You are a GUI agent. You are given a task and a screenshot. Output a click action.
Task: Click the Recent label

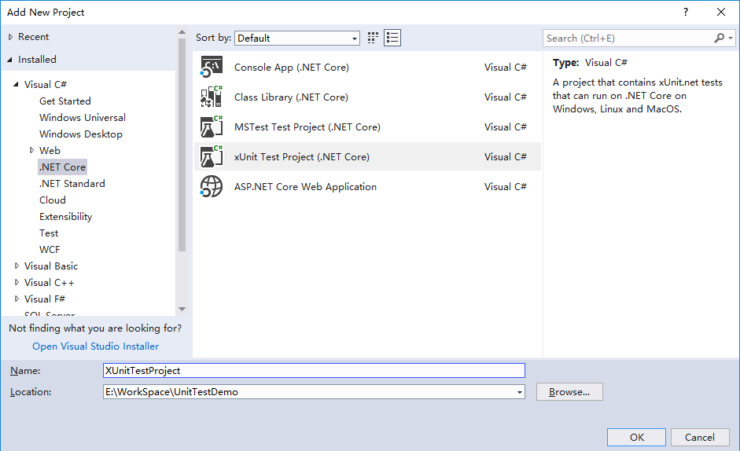tap(34, 37)
